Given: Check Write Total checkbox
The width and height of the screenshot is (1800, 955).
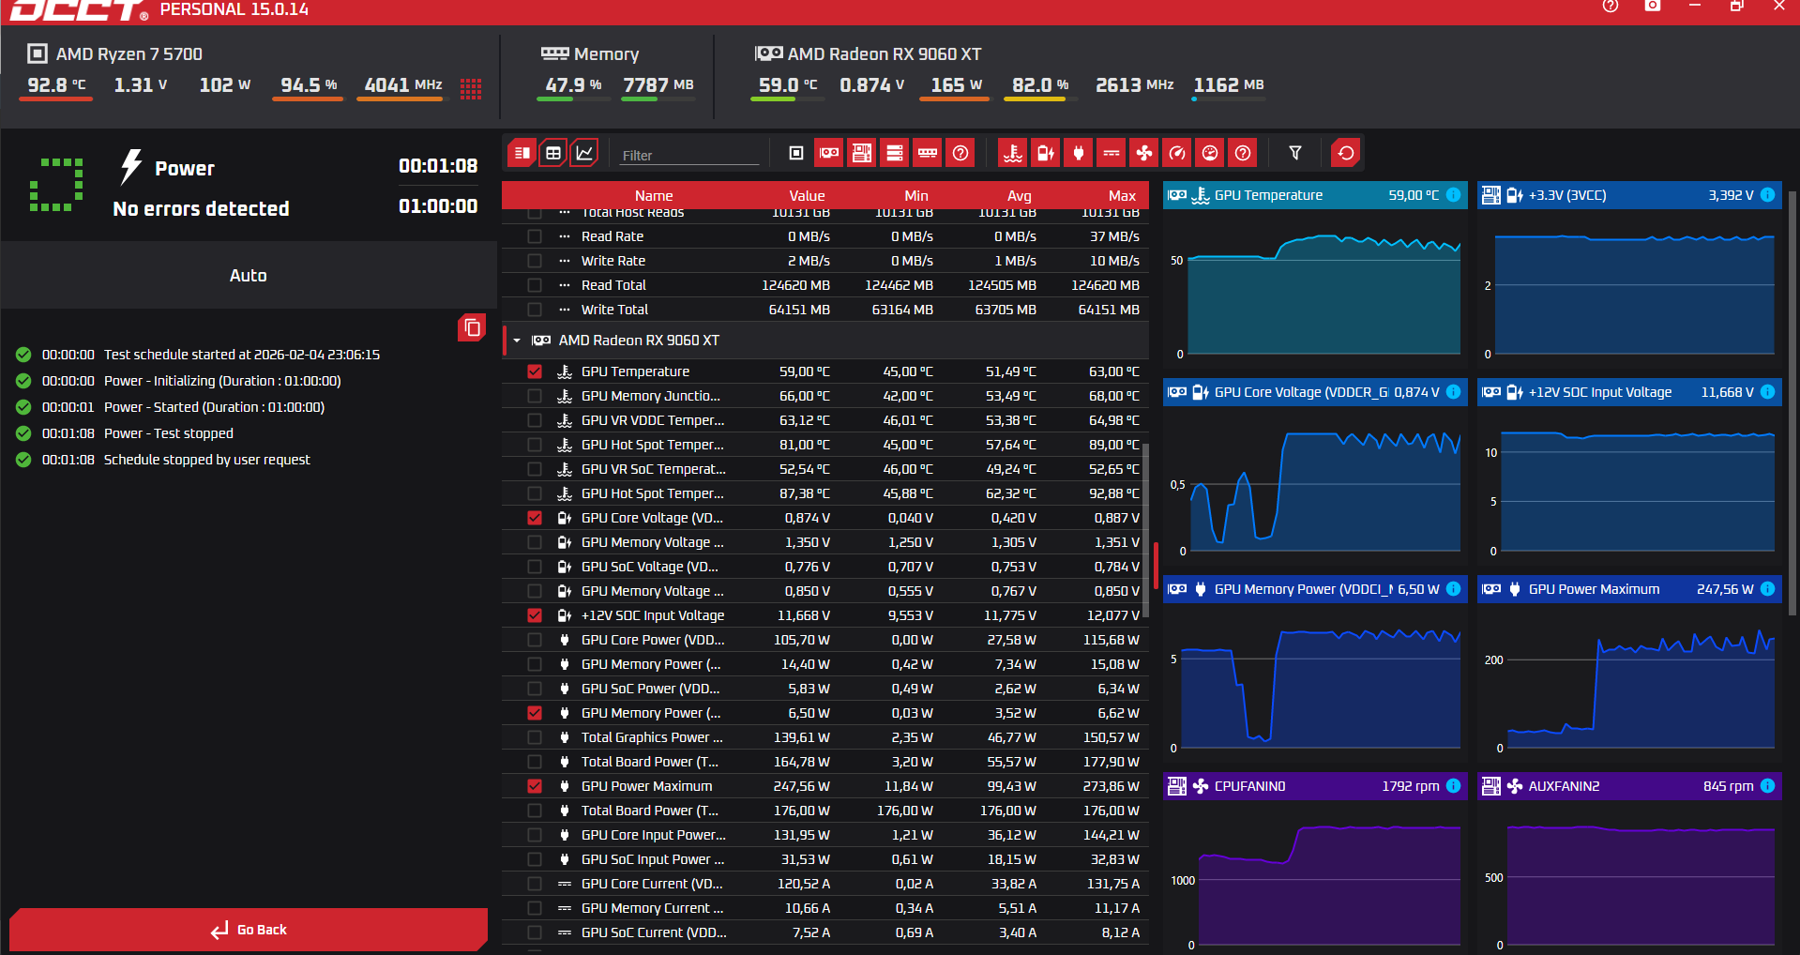Looking at the screenshot, I should pos(535,310).
